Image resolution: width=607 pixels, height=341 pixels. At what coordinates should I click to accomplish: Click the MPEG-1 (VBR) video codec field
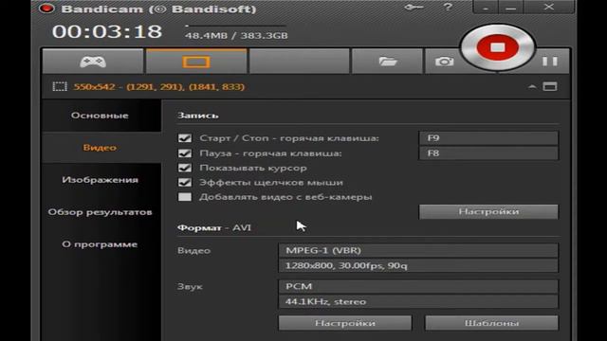[418, 250]
